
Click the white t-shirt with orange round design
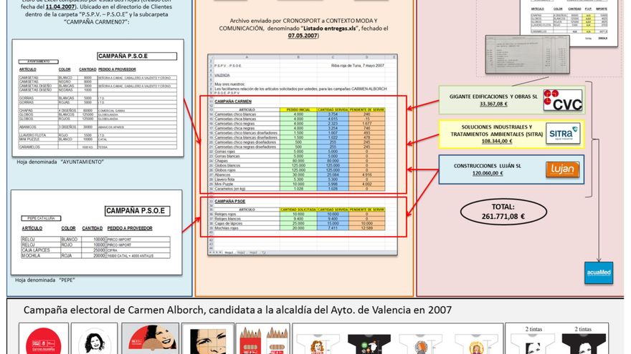[x=420, y=345]
